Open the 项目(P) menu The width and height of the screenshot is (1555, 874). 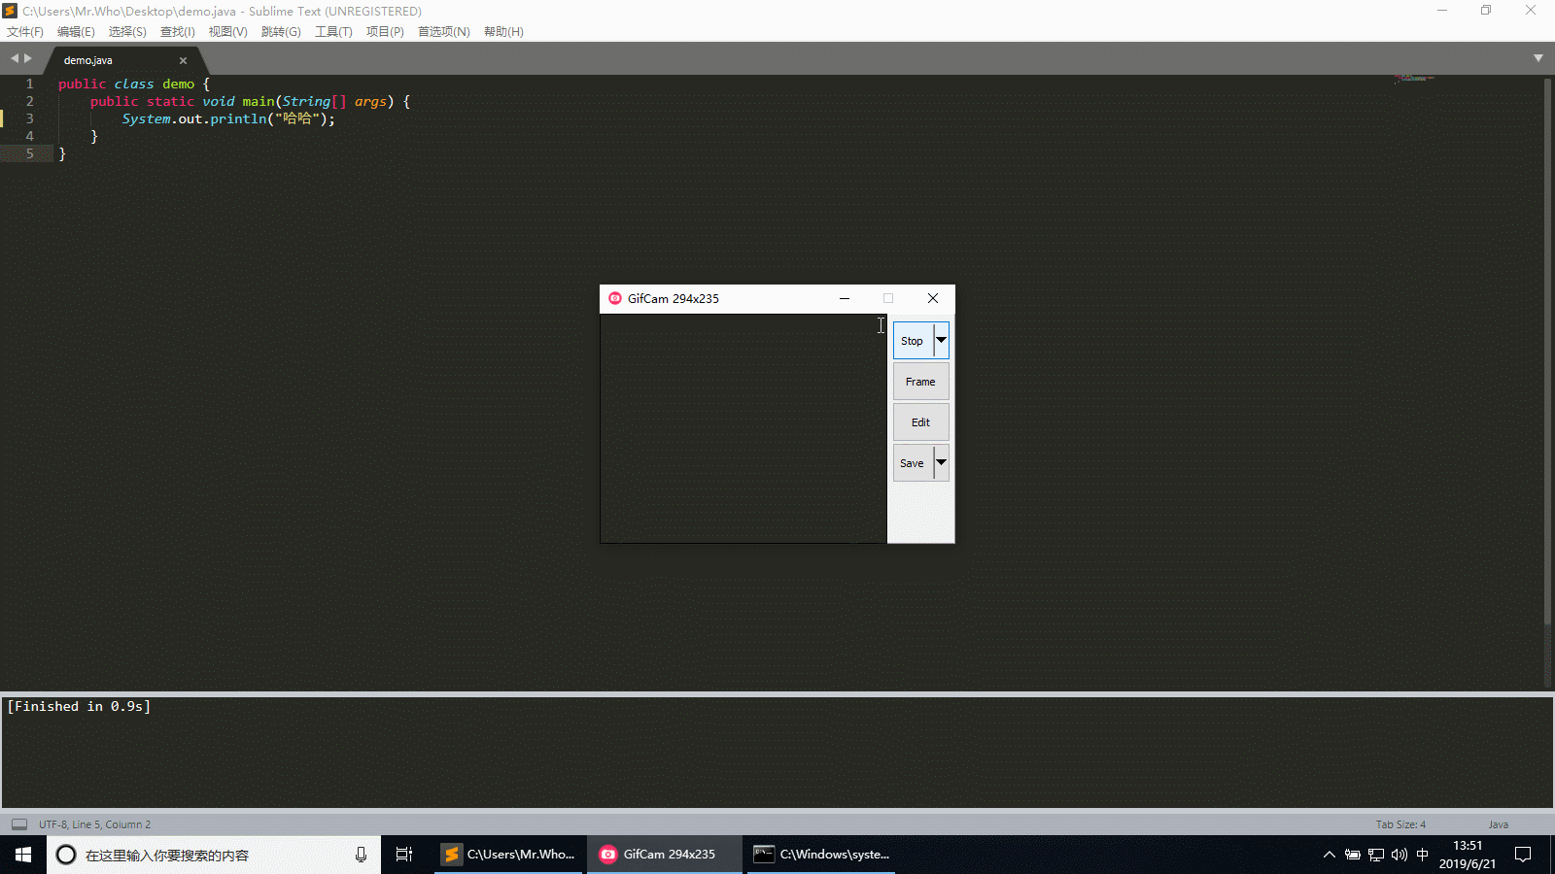click(385, 32)
